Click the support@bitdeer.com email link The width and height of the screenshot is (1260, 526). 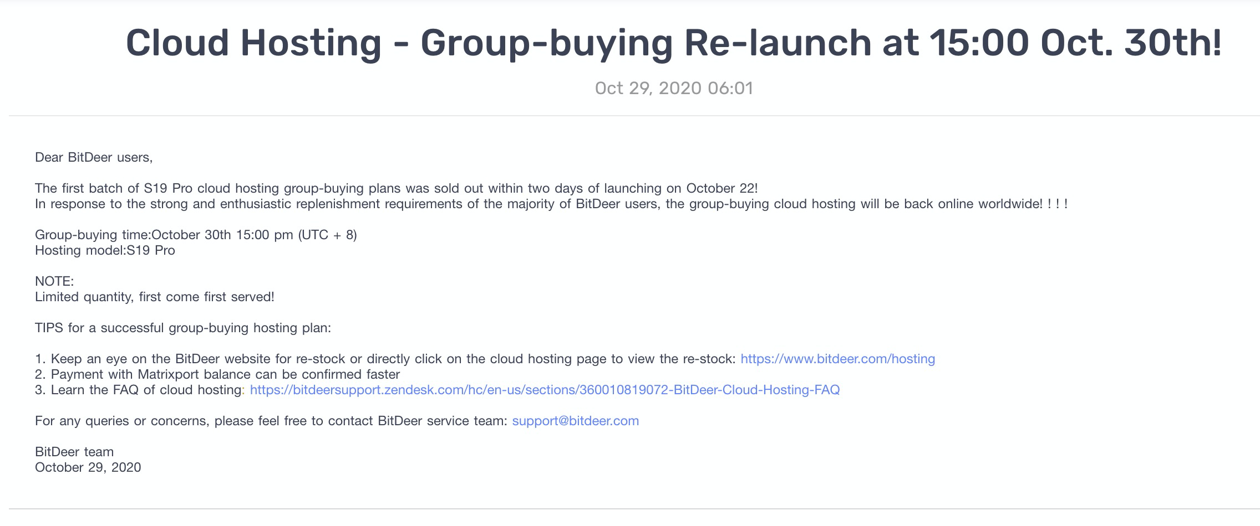coord(575,421)
